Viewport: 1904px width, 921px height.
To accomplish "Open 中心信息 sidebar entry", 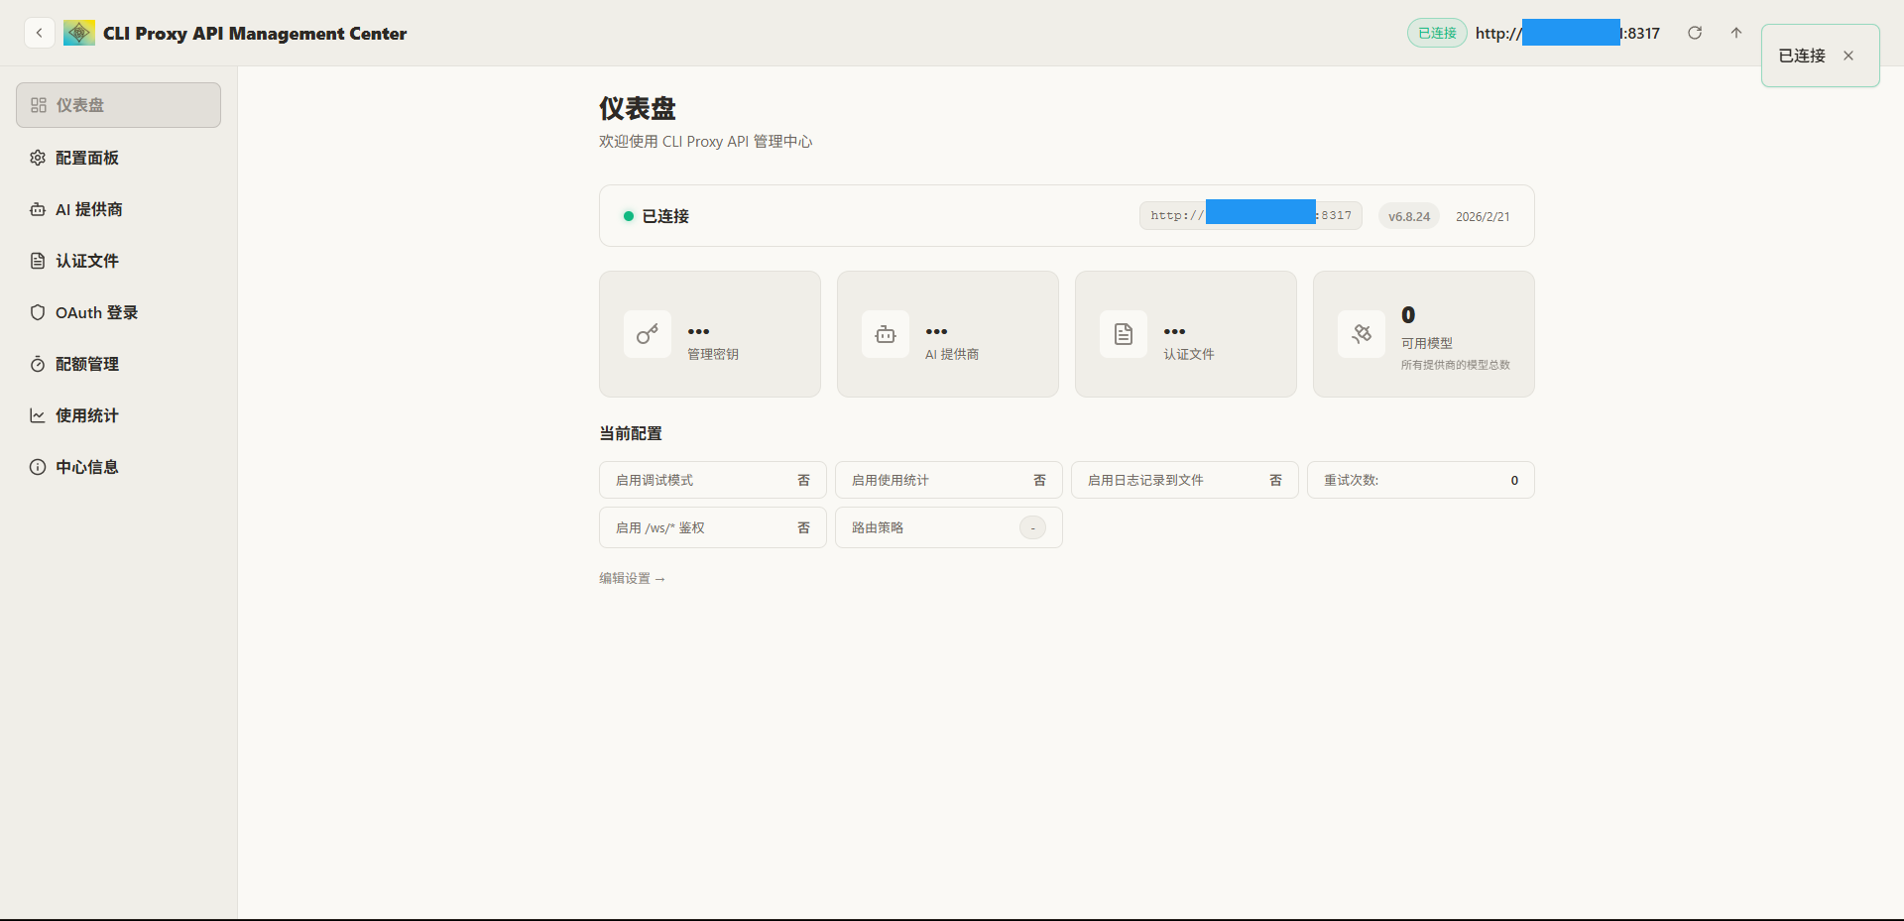I will (87, 467).
